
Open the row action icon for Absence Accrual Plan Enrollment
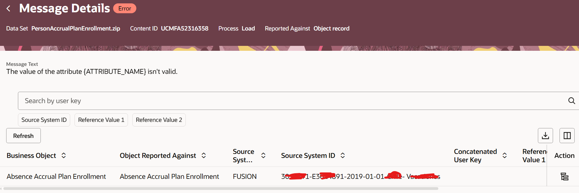564,176
